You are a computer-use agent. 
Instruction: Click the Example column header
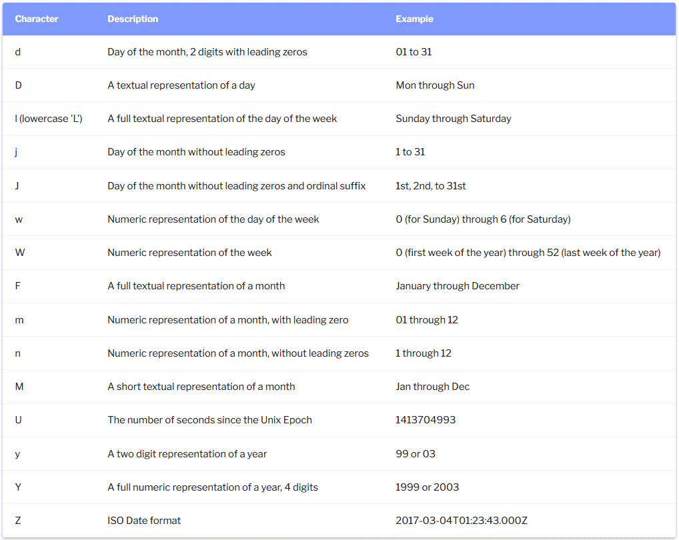point(414,19)
